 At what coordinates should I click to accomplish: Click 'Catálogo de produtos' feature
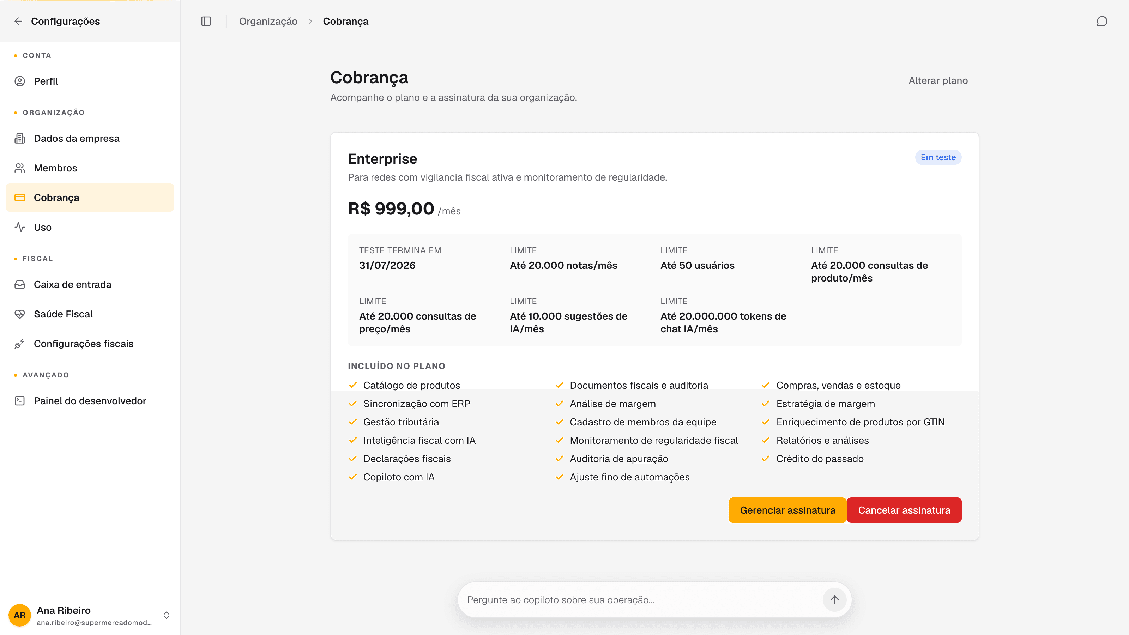pos(411,385)
